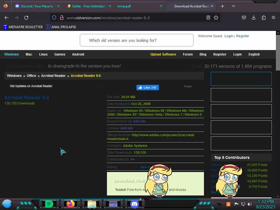Screen dimensions: 280x210
Task: Click Add info for Doesn't Work on
Action: (139, 121)
